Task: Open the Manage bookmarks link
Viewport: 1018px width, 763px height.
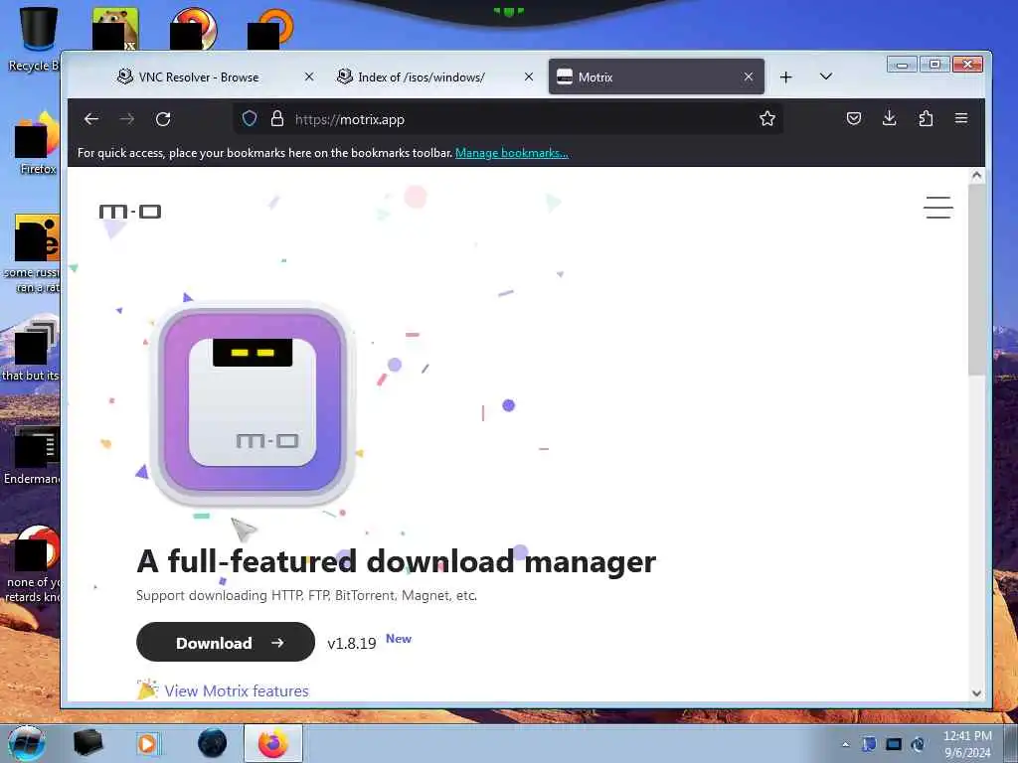Action: click(512, 153)
